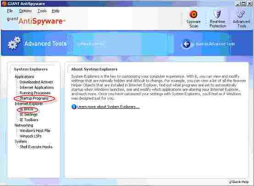The image size is (254, 186).
Task: Click the Internet Explorer category heading
Action: point(29,104)
